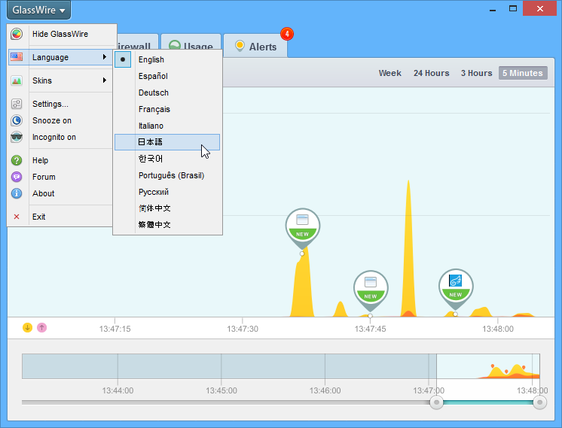Select 繁體中文 language option
Image resolution: width=562 pixels, height=428 pixels.
167,225
